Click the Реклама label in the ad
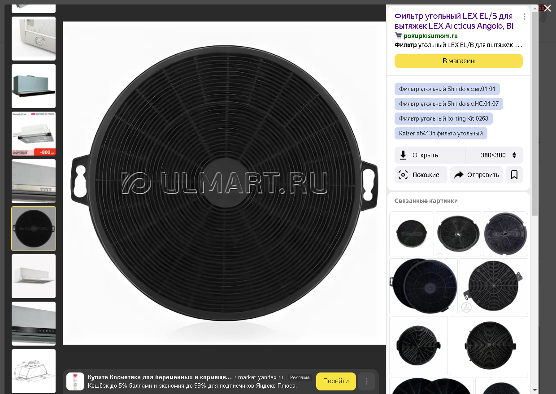The width and height of the screenshot is (556, 394). click(300, 377)
